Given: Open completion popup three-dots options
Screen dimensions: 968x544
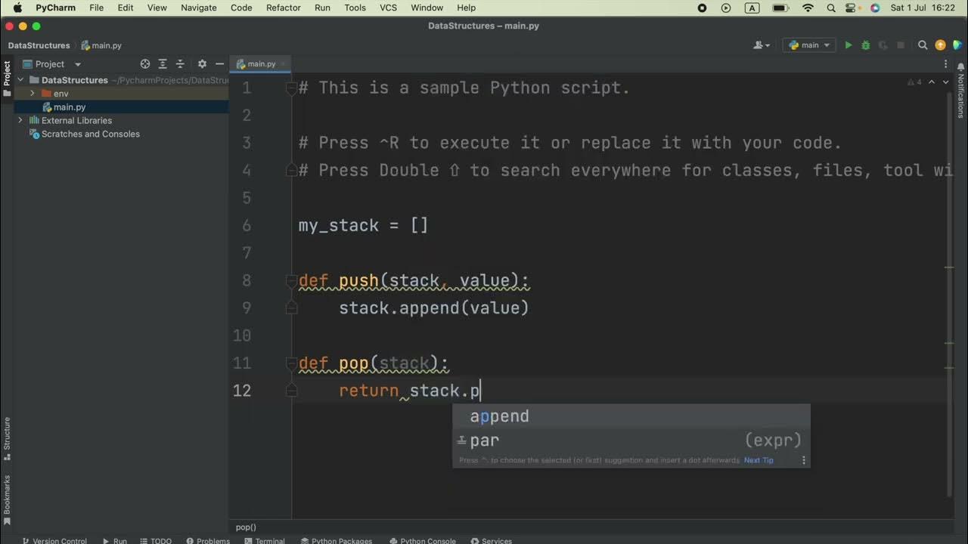Looking at the screenshot, I should 803,460.
